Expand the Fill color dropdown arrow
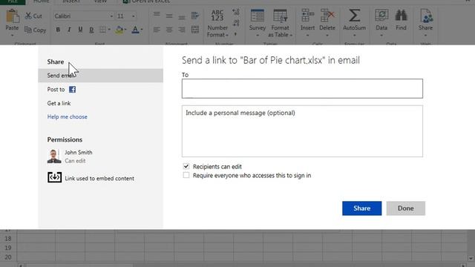475x267 pixels. pos(125,30)
